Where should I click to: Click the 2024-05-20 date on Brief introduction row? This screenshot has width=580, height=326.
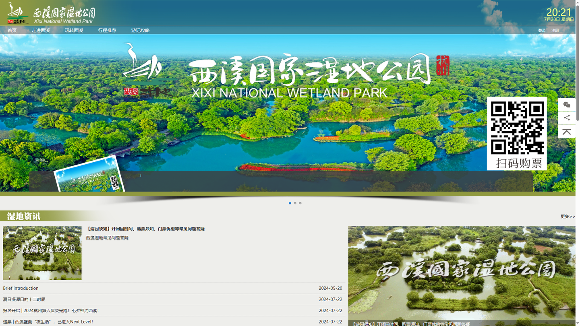coord(330,288)
